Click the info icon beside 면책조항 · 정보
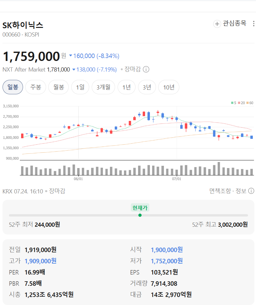Screen dimensions: 256x305 coord(251,191)
